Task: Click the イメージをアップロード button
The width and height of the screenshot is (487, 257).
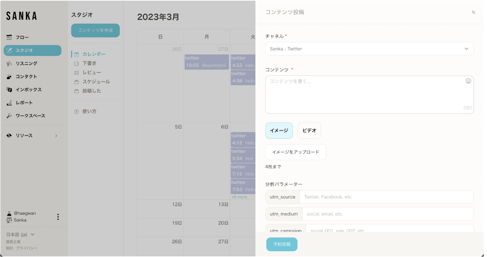Action: click(x=296, y=152)
